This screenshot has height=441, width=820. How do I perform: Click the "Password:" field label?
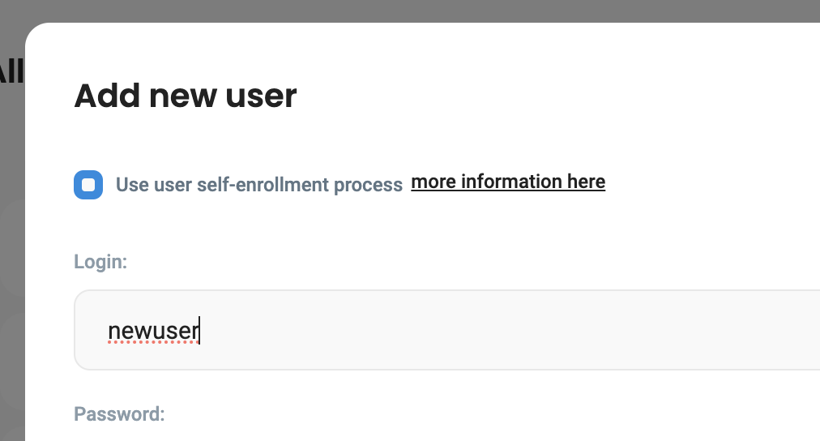(x=119, y=414)
